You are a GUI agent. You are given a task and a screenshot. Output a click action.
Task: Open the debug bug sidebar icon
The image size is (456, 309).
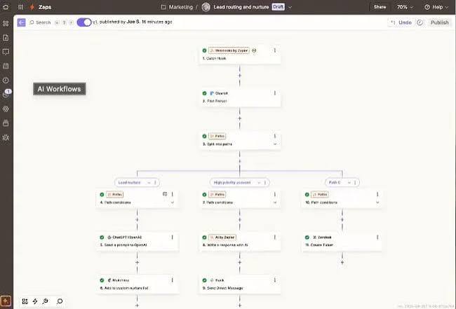(6, 137)
